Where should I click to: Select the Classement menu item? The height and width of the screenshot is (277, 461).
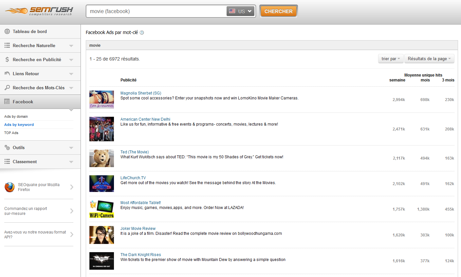tap(40, 162)
